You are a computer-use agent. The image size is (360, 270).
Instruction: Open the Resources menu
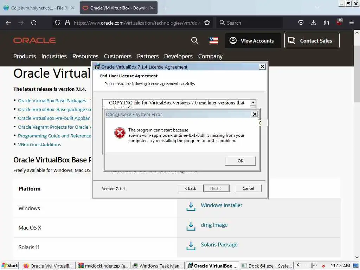click(x=85, y=56)
